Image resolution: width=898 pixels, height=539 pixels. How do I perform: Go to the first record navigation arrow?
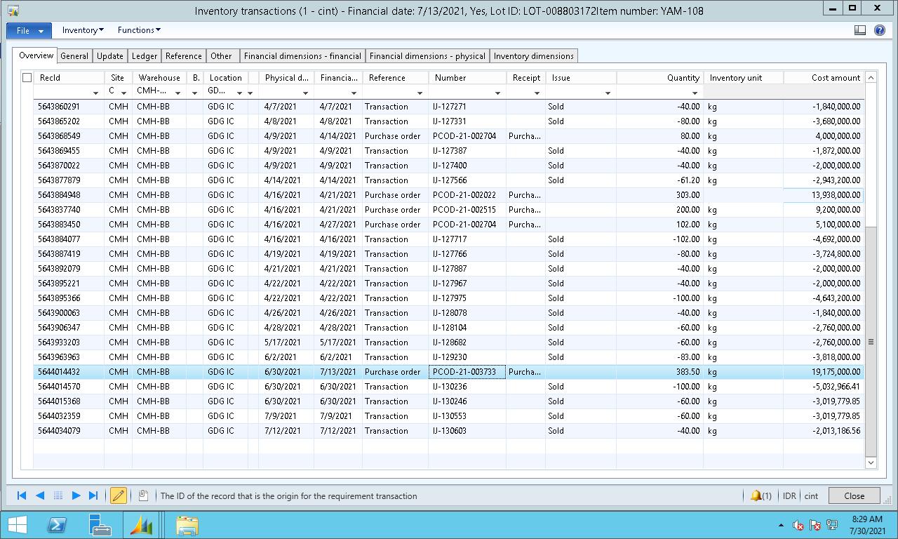pos(22,495)
